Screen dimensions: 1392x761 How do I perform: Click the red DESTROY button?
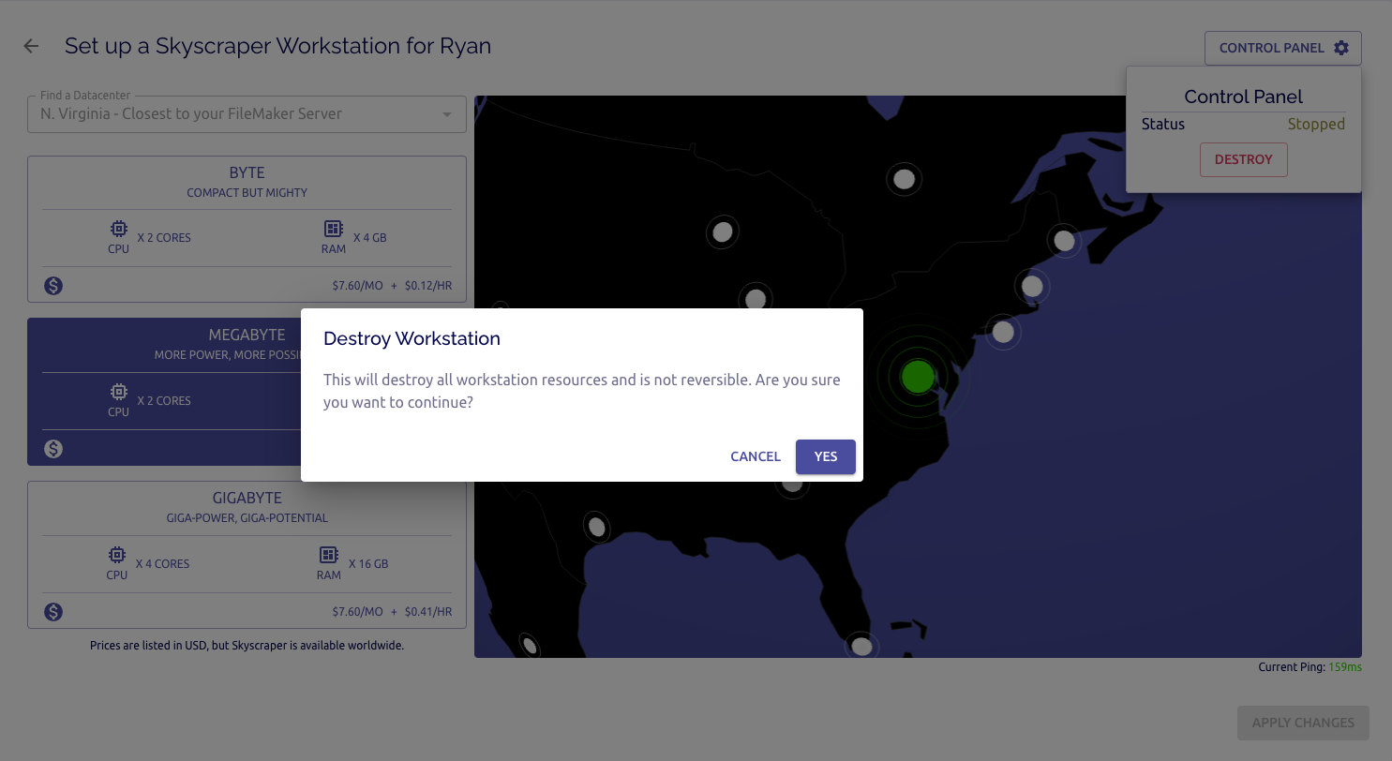1244,159
